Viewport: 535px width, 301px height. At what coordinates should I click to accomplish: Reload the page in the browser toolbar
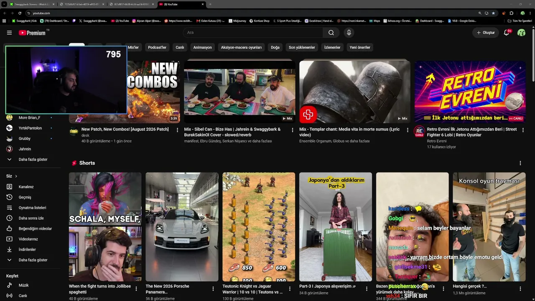pyautogui.click(x=20, y=13)
